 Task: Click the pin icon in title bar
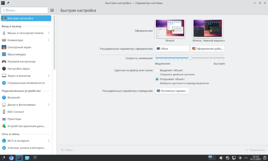pyautogui.click(x=8, y=3)
